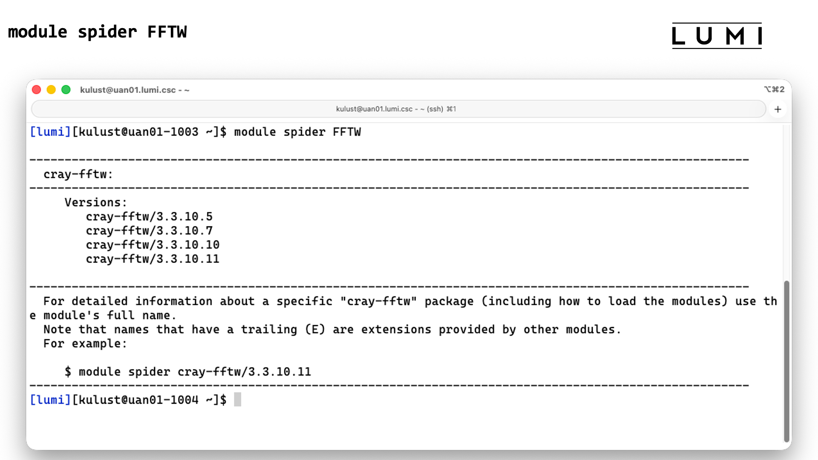Image resolution: width=818 pixels, height=460 pixels.
Task: Click the example command 'module spider cray-fftw/3.3.10.11'
Action: pyautogui.click(x=195, y=372)
